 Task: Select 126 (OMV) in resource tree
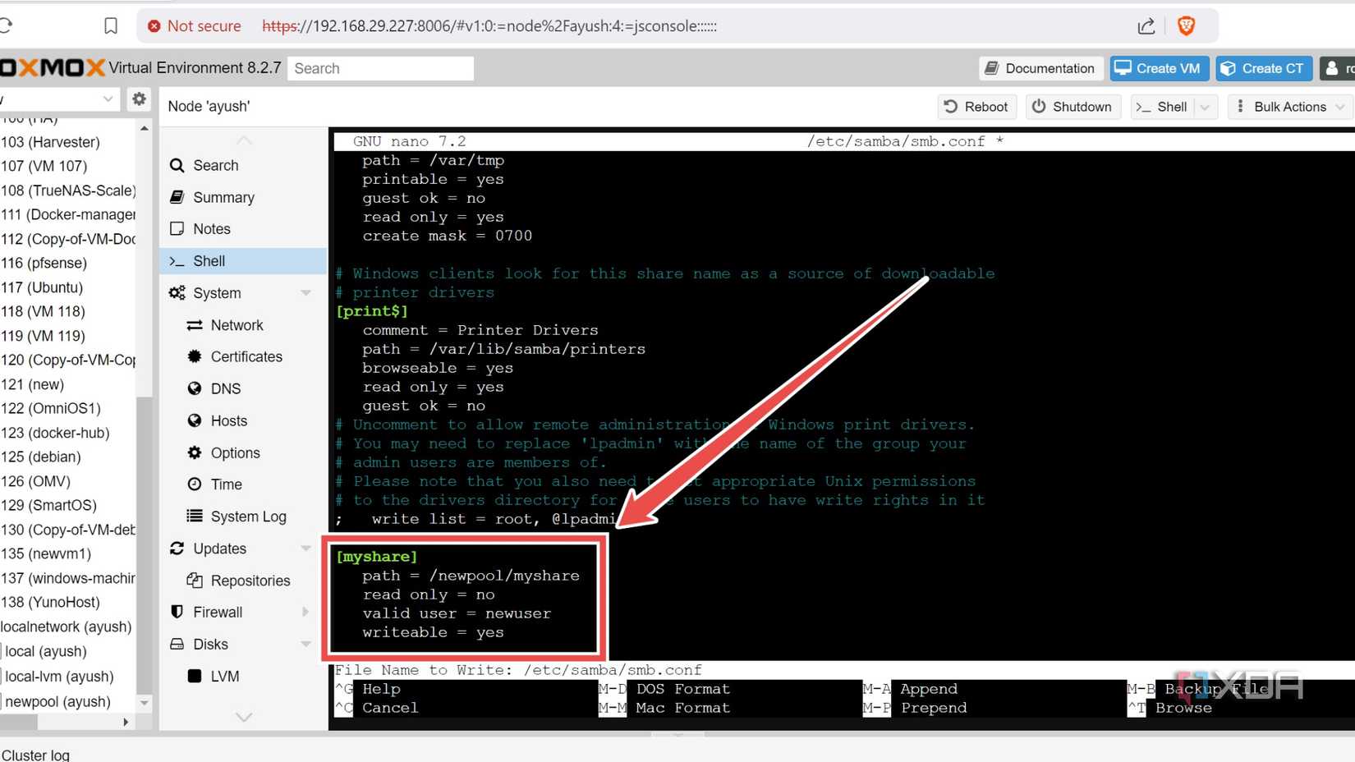(x=36, y=481)
